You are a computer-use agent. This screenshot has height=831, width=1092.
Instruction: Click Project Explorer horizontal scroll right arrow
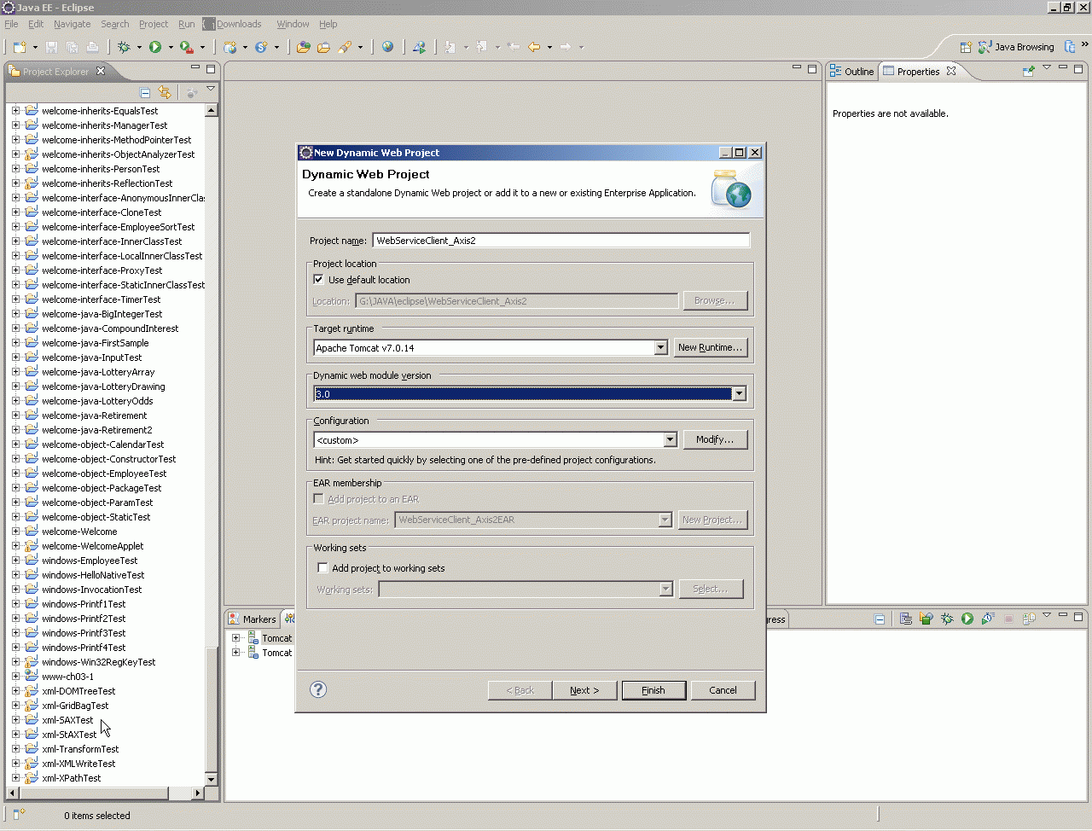click(197, 793)
